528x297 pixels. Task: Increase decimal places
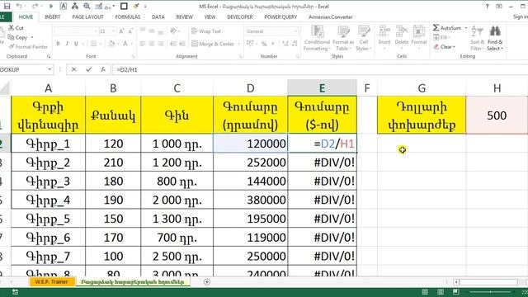(285, 44)
